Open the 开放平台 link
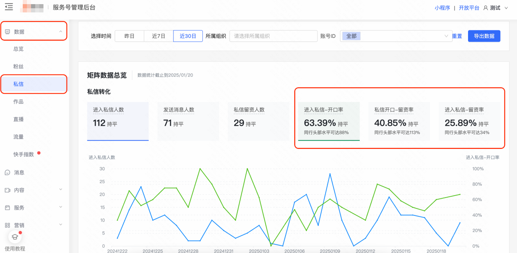 (x=469, y=8)
